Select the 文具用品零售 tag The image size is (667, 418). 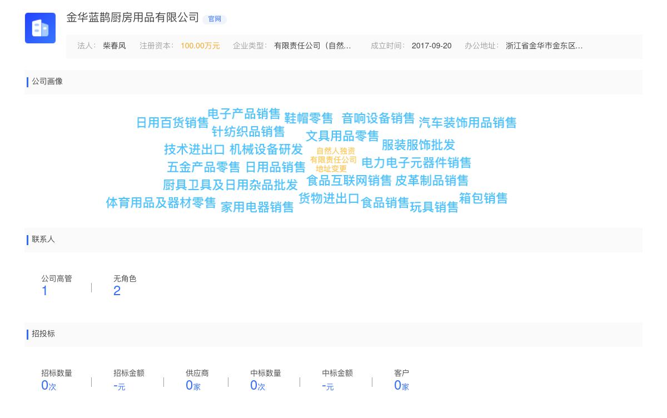[342, 136]
